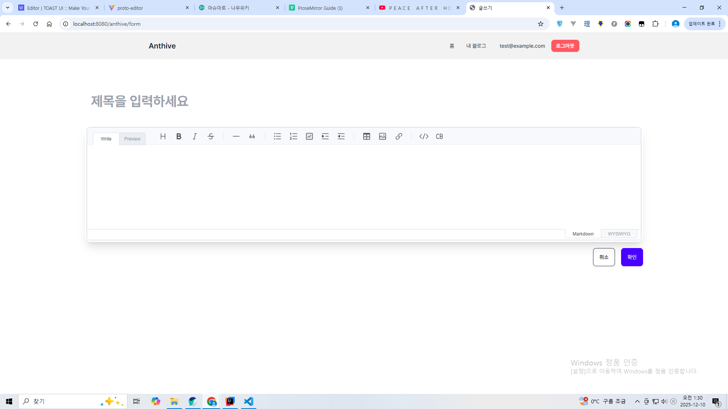Open the Heading options in editor toolbar

pyautogui.click(x=163, y=136)
